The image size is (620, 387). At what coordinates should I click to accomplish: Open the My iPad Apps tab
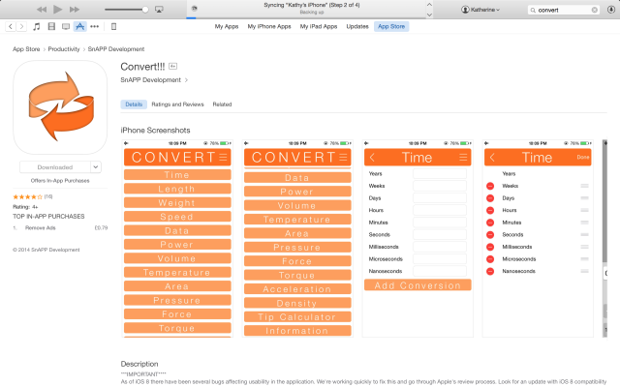coord(319,26)
